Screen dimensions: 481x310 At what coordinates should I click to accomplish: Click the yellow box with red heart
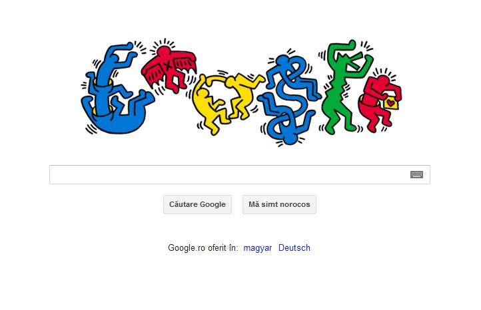click(x=391, y=103)
